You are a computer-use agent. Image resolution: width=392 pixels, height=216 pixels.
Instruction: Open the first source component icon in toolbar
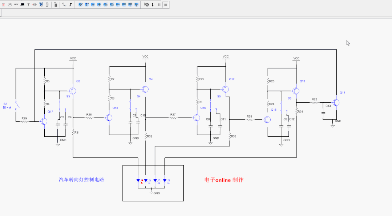pos(4,5)
